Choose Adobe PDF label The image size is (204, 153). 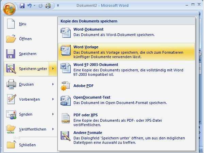pyautogui.click(x=83, y=86)
